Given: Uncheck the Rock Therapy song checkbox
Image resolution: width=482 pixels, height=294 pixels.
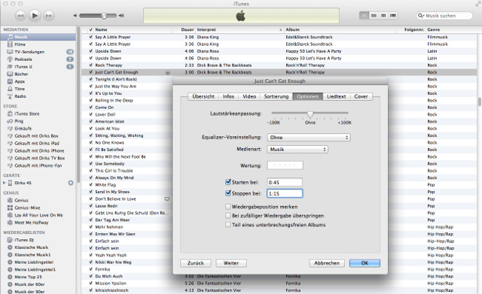Looking at the screenshot, I should point(90,65).
